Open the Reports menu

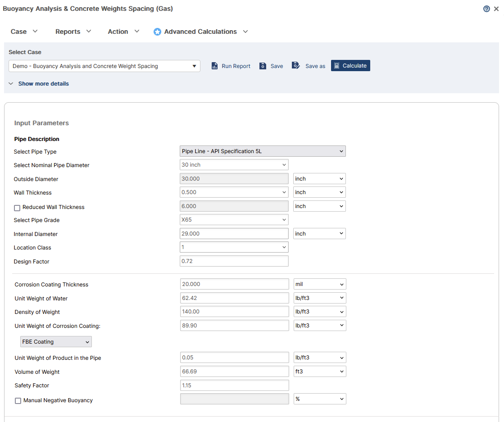point(73,32)
